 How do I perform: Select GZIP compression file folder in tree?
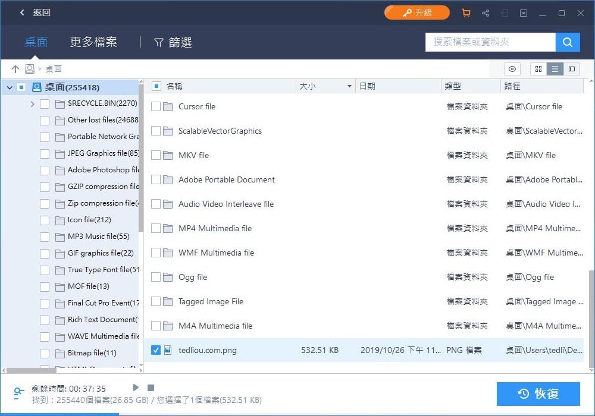pyautogui.click(x=103, y=187)
